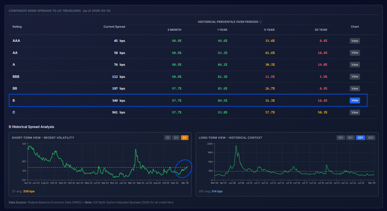Click the info icon beside Historical Percentile header
The image size is (387, 211).
[260, 22]
